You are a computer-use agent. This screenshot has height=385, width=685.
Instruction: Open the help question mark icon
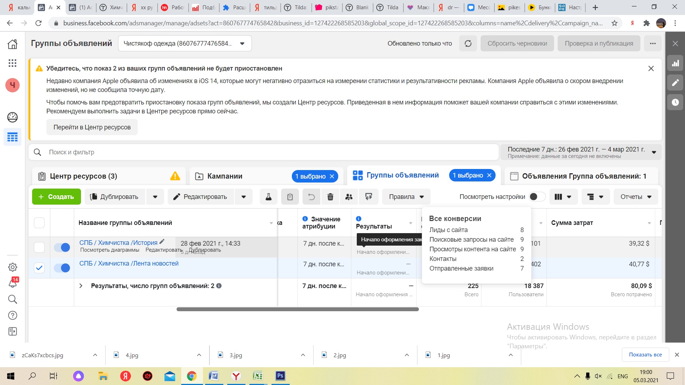(x=12, y=315)
